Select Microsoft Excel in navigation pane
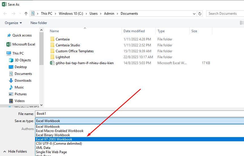 (24, 44)
